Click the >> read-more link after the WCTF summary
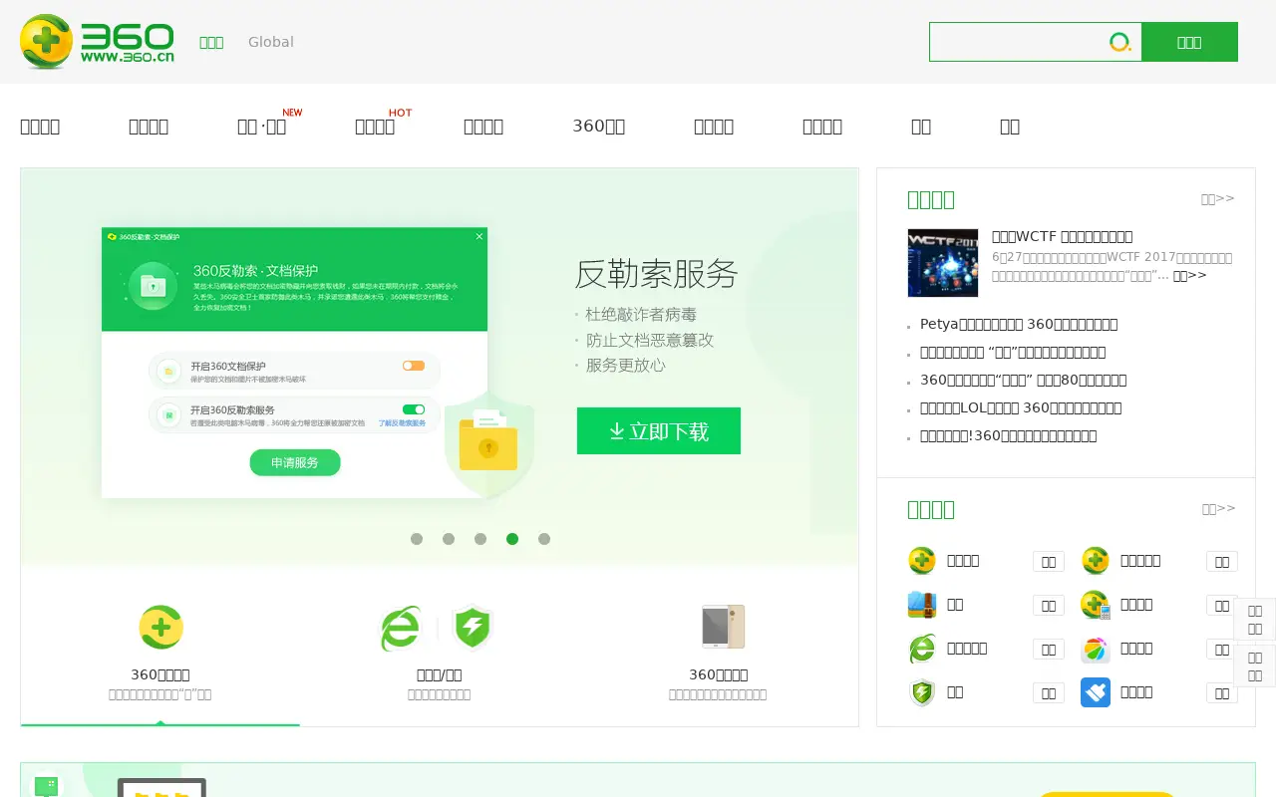The width and height of the screenshot is (1276, 797). tap(1189, 275)
